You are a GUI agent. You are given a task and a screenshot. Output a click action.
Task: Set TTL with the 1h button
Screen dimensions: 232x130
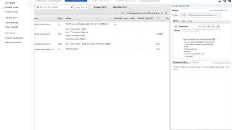(x=213, y=26)
